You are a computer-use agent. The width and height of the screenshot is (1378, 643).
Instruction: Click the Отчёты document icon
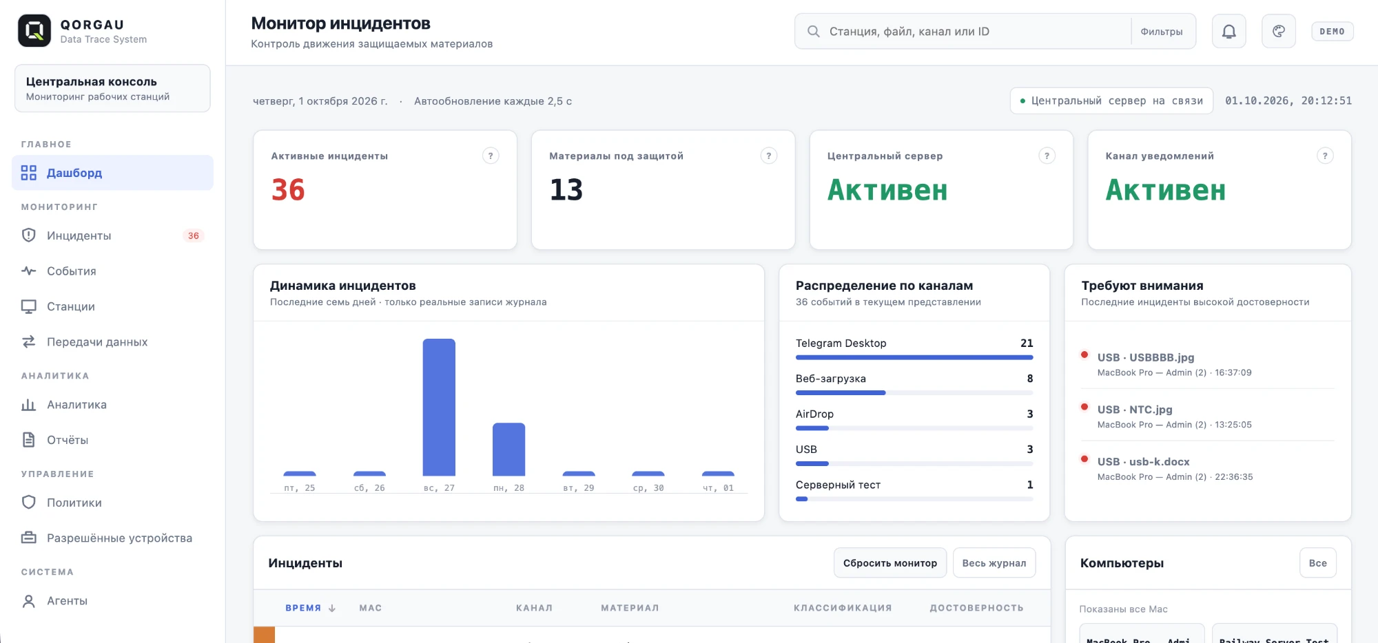(x=28, y=440)
